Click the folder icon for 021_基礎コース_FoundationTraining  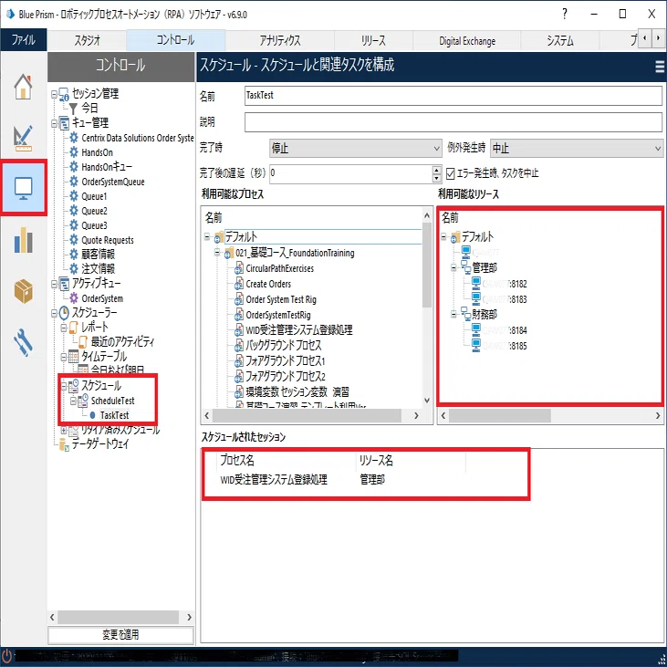(x=229, y=253)
